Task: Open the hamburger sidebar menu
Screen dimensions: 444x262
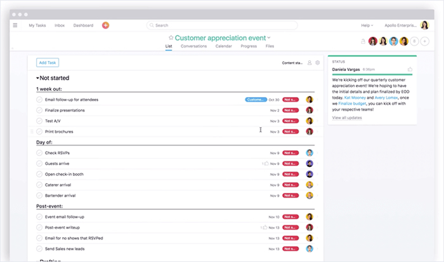Action: [15, 25]
